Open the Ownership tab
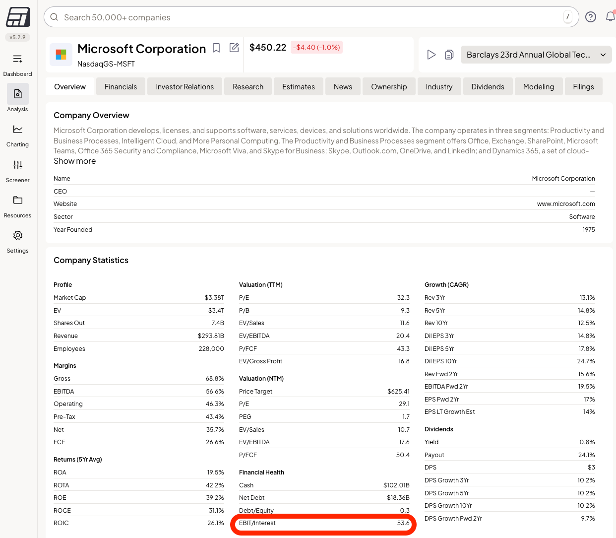Image resolution: width=616 pixels, height=538 pixels. coord(389,86)
